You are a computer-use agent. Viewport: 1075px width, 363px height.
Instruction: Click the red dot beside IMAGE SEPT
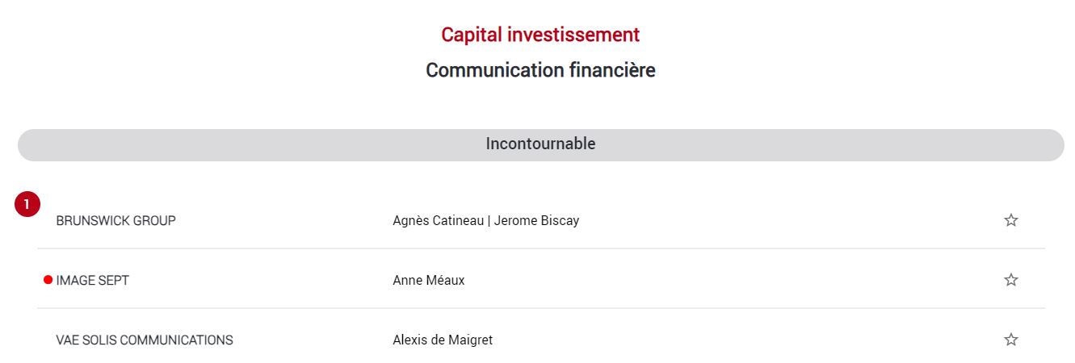point(48,280)
